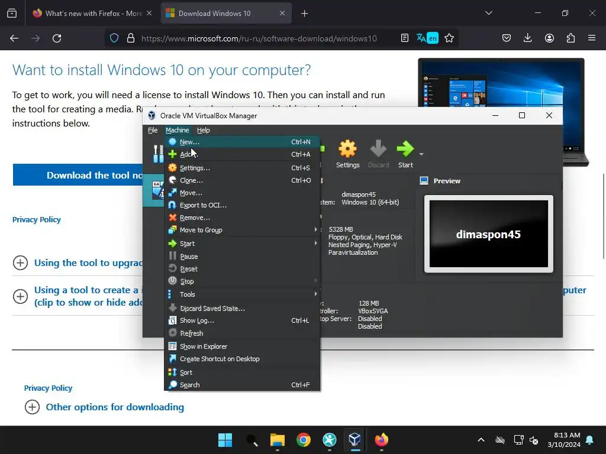606x454 pixels.
Task: Open the File menu in VirtualBox
Action: click(x=153, y=130)
